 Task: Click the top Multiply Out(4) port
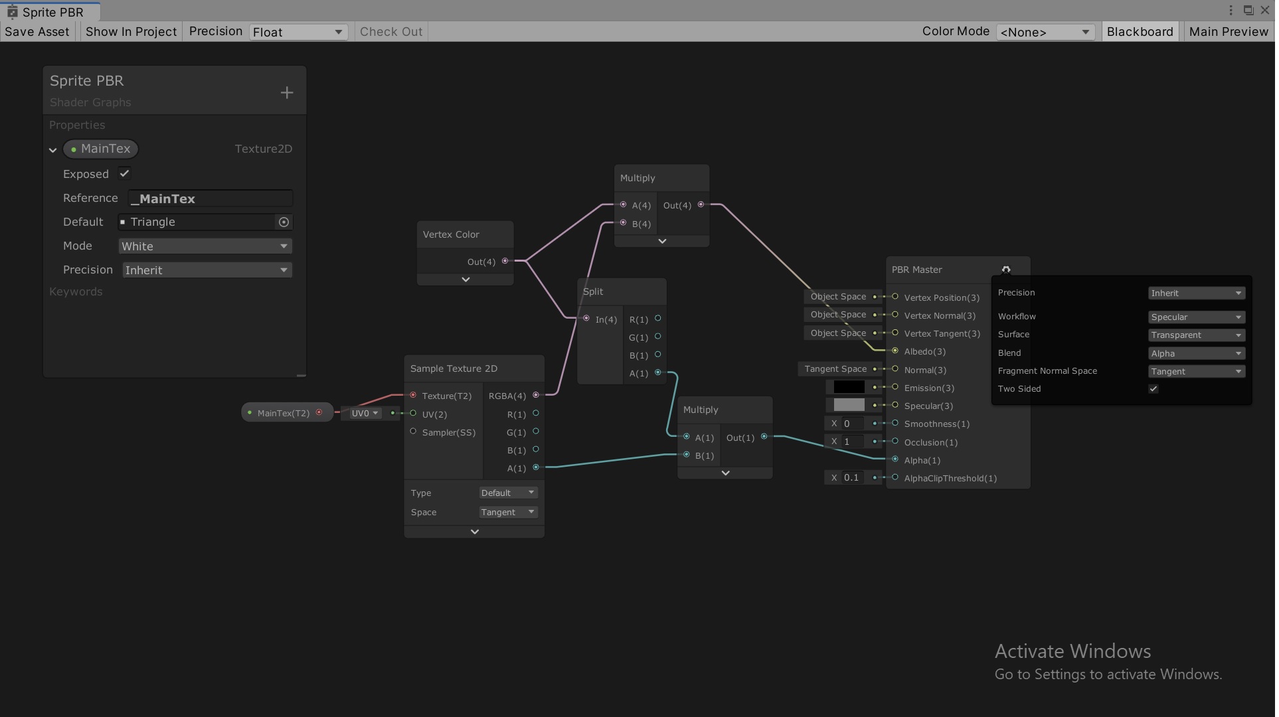(701, 204)
